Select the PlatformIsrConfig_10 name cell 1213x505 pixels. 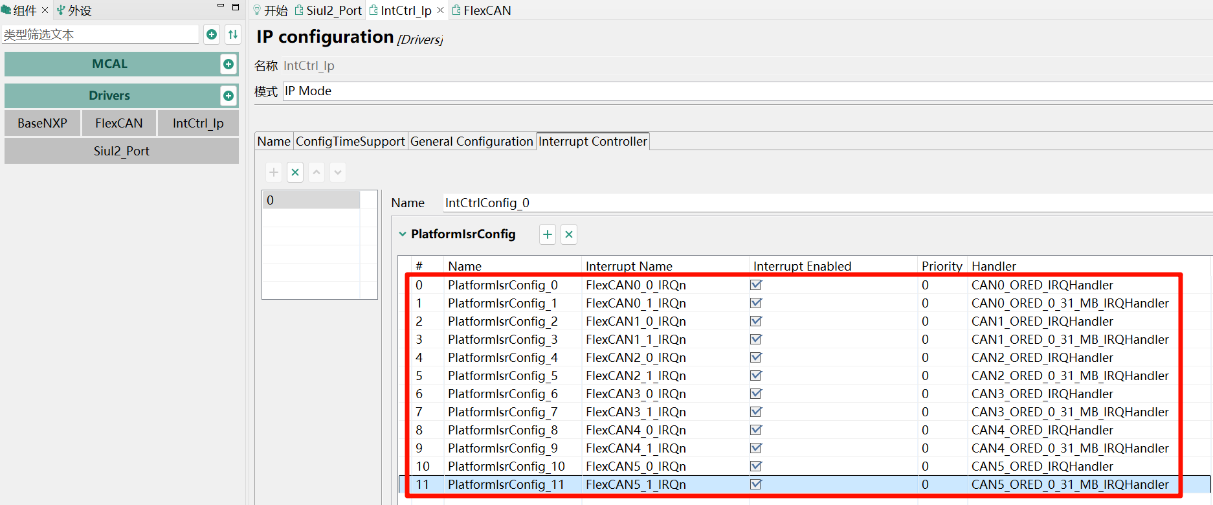pos(506,466)
